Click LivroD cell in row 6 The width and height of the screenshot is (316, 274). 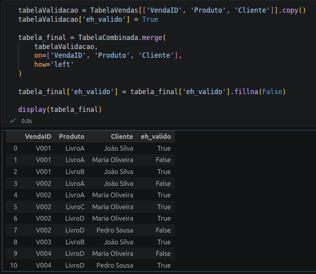tap(75, 218)
